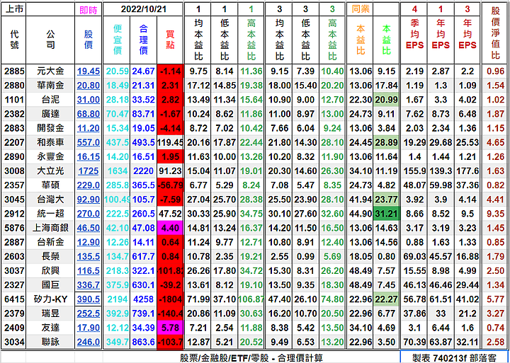510x363 pixels.
Task: Open stock price link 31.00 for 台泥
Action: coord(89,100)
